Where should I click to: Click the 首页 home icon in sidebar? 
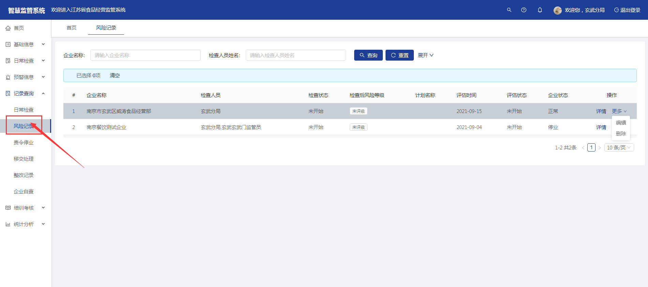(8, 28)
